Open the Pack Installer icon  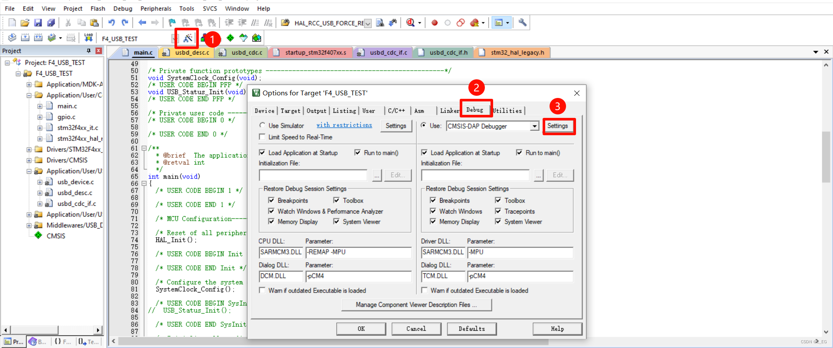click(257, 38)
